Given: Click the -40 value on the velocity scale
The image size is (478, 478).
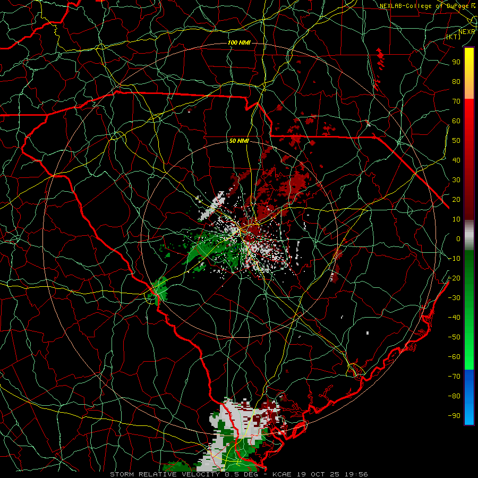Looking at the screenshot, I should click(454, 318).
